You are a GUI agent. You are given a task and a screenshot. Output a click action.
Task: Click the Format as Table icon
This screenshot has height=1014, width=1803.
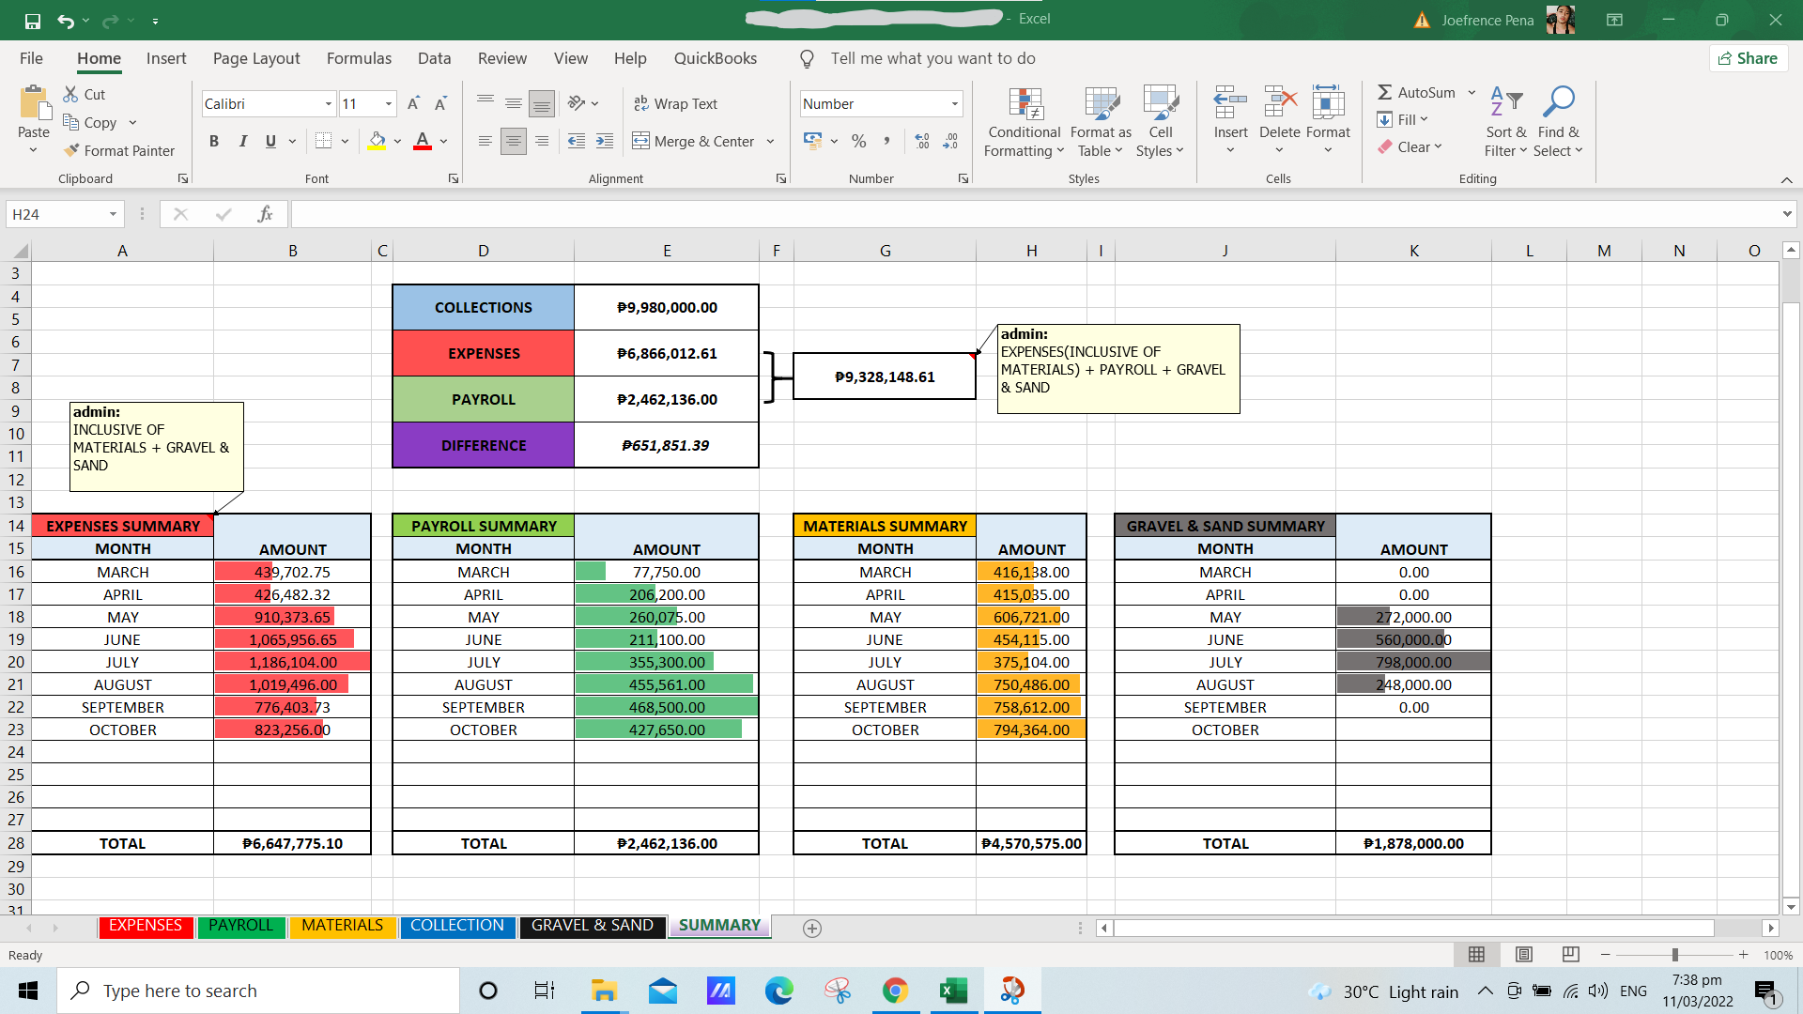click(1101, 104)
